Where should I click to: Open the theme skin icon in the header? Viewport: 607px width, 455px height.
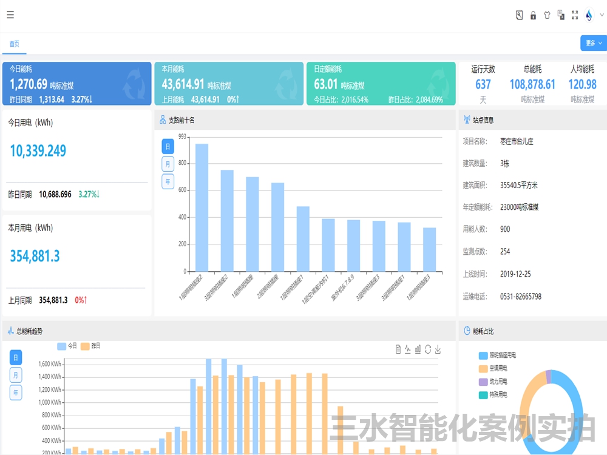[x=547, y=15]
